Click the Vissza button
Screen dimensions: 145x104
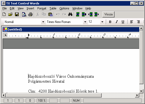click(x=108, y=14)
